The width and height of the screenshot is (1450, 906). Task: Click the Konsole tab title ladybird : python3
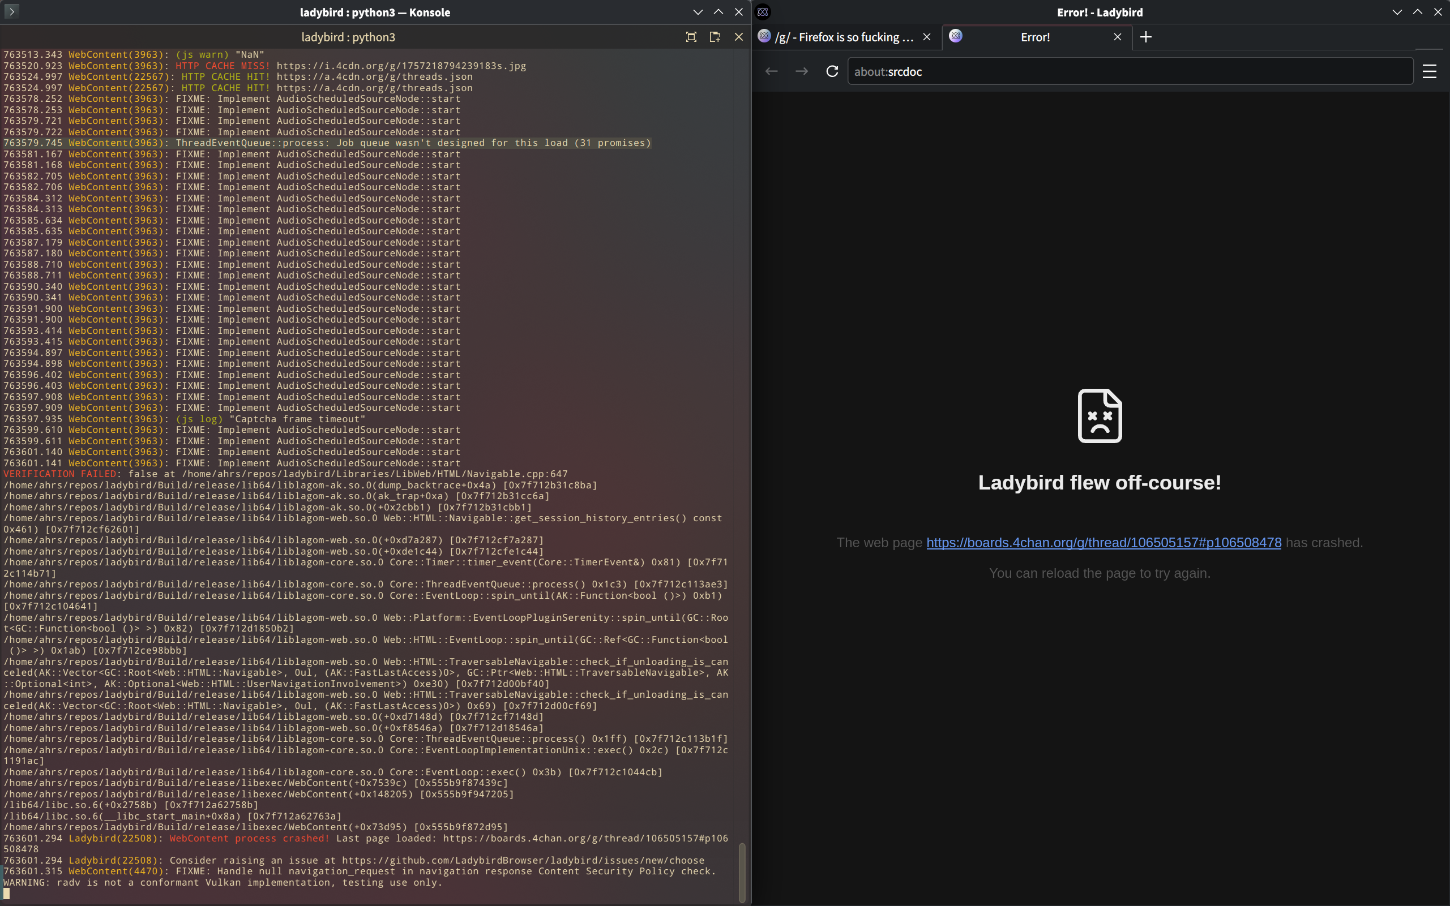pos(348,37)
